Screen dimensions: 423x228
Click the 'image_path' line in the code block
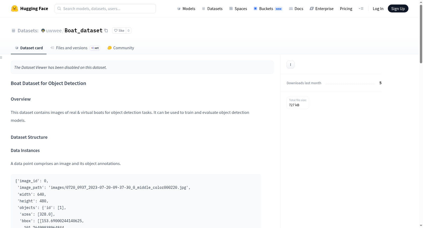point(104,187)
